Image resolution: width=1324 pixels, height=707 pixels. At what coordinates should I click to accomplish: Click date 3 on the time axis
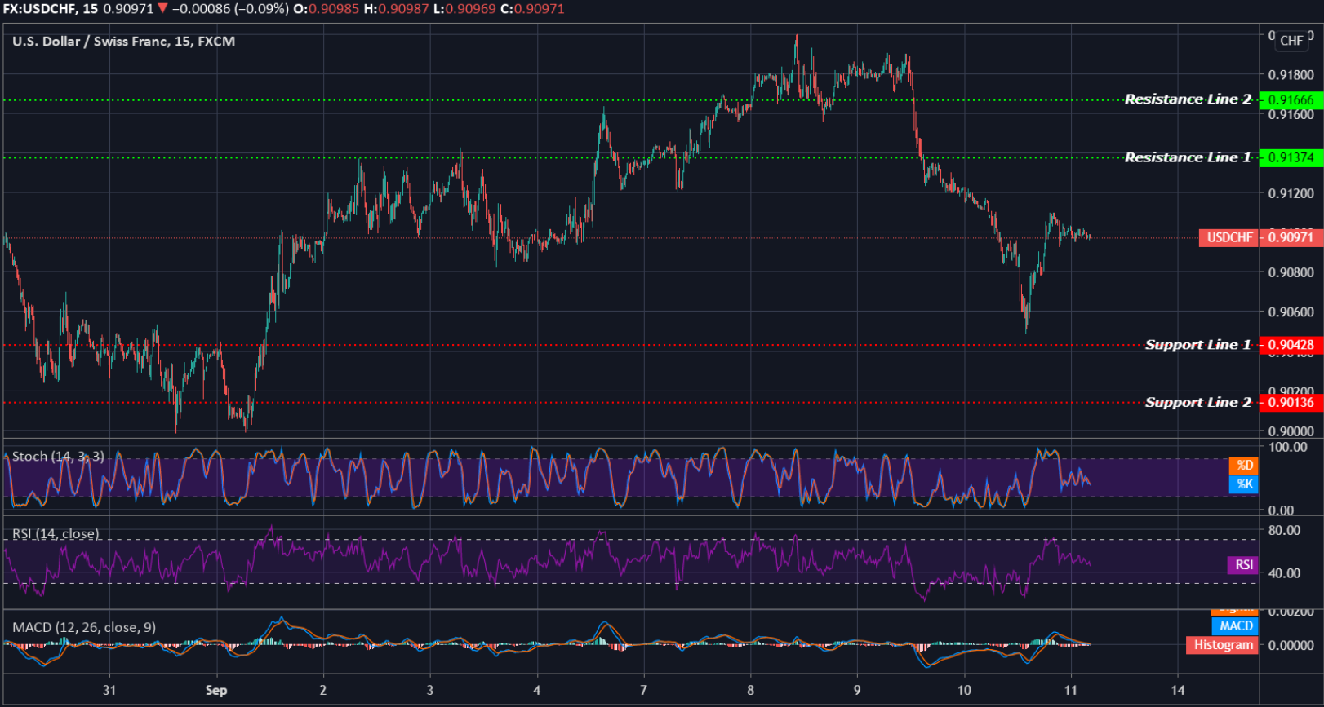[x=430, y=690]
